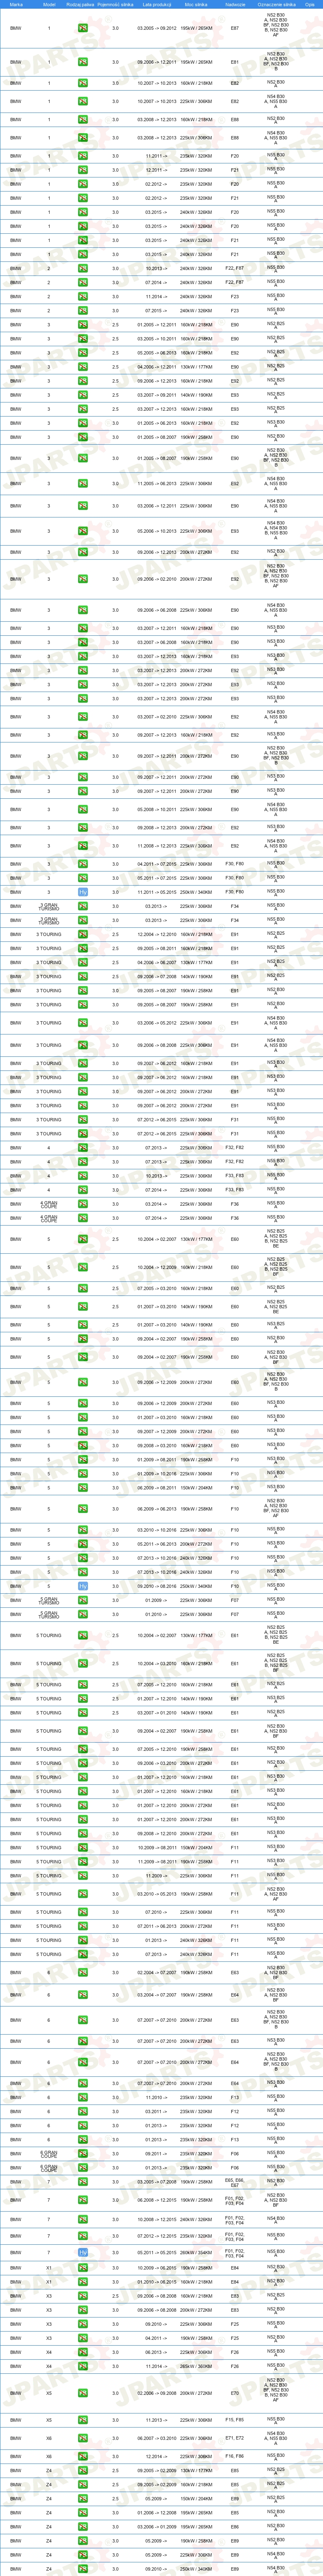Click the 03.2005 -> 09.2012 production years cell
The height and width of the screenshot is (2576, 323).
(156, 28)
